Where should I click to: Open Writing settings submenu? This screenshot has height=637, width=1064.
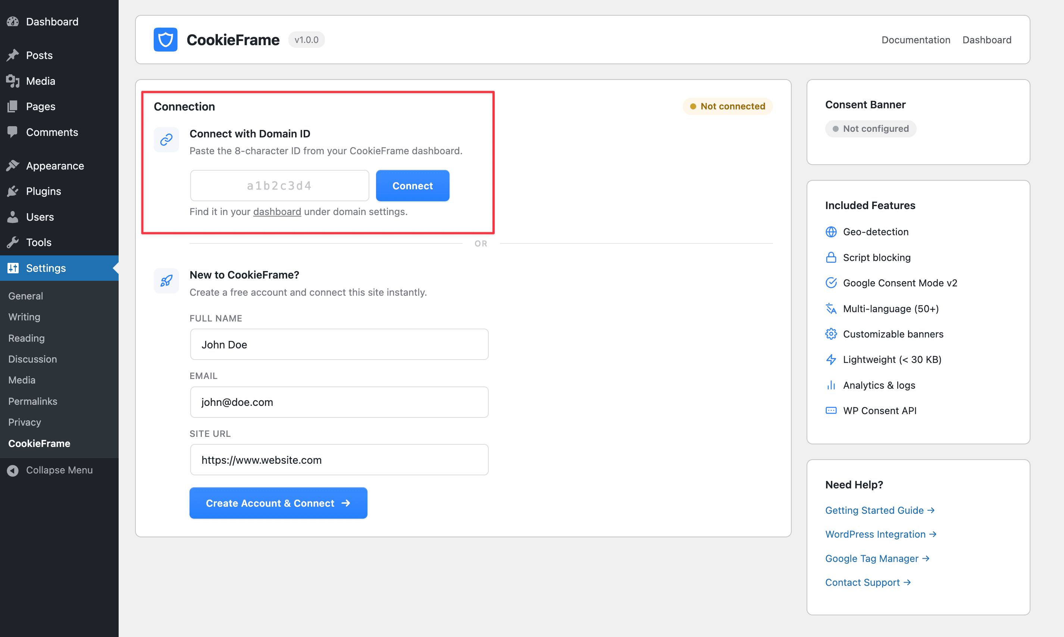click(x=24, y=317)
